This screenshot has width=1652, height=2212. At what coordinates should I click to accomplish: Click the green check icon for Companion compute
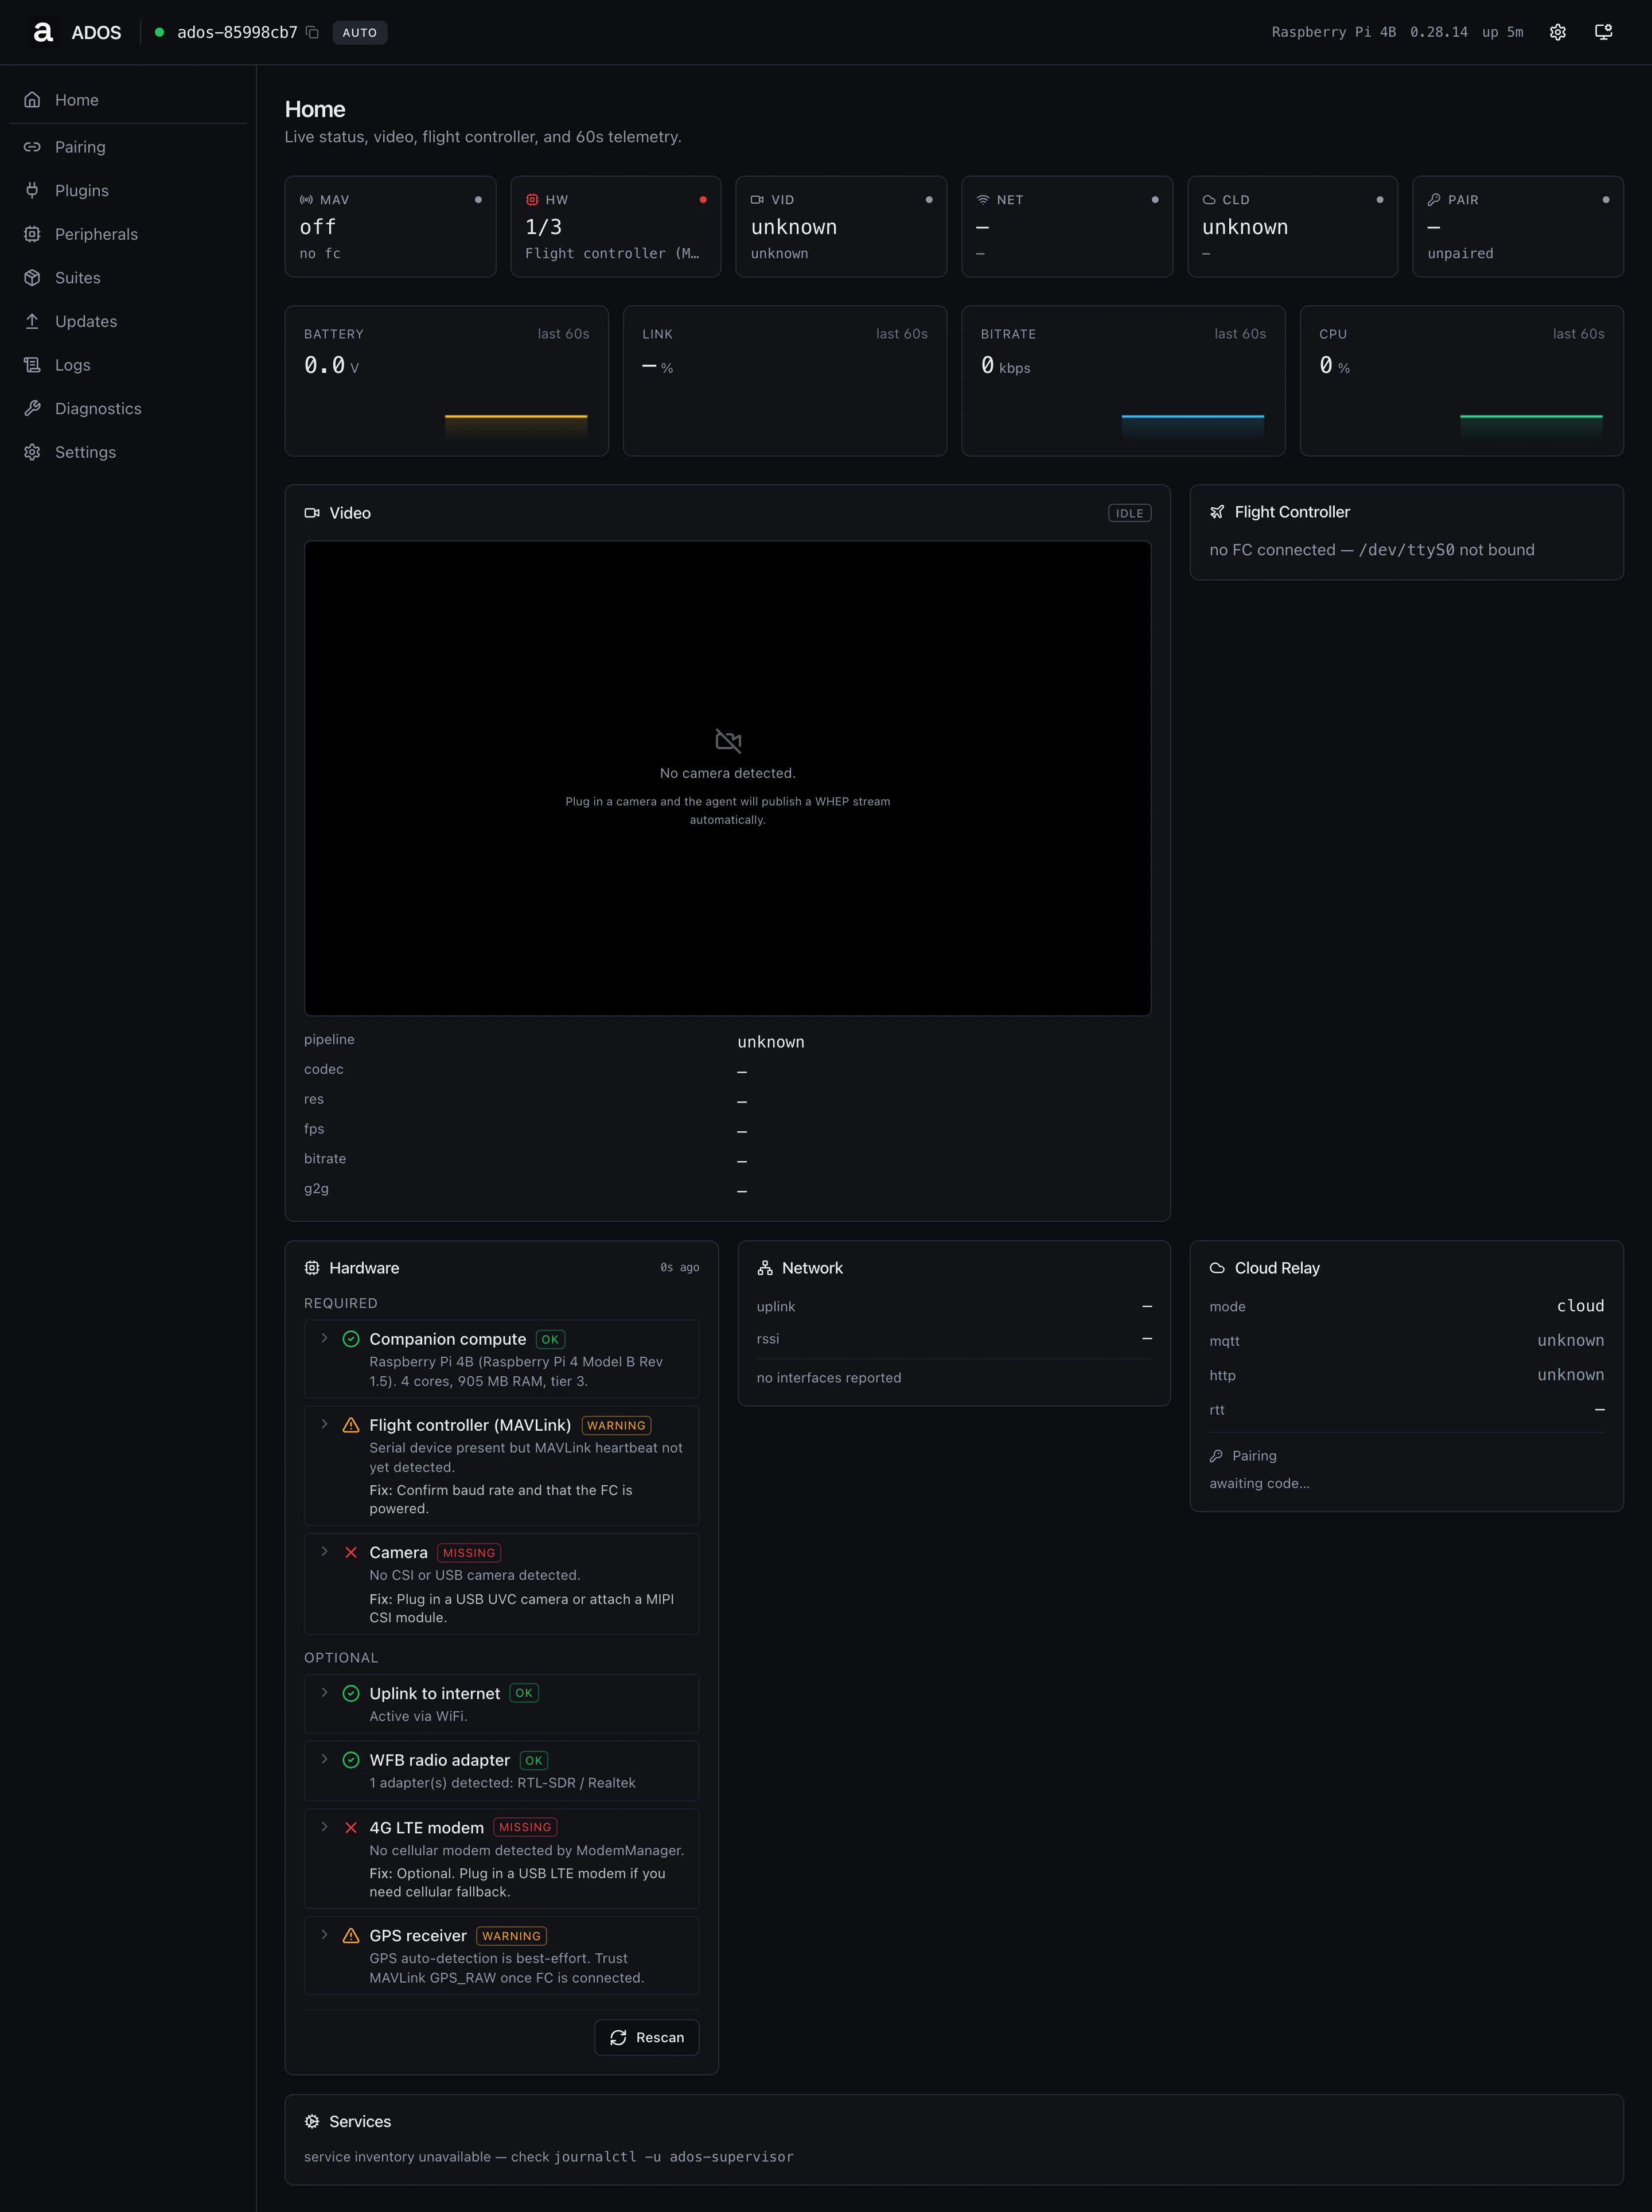(x=351, y=1339)
